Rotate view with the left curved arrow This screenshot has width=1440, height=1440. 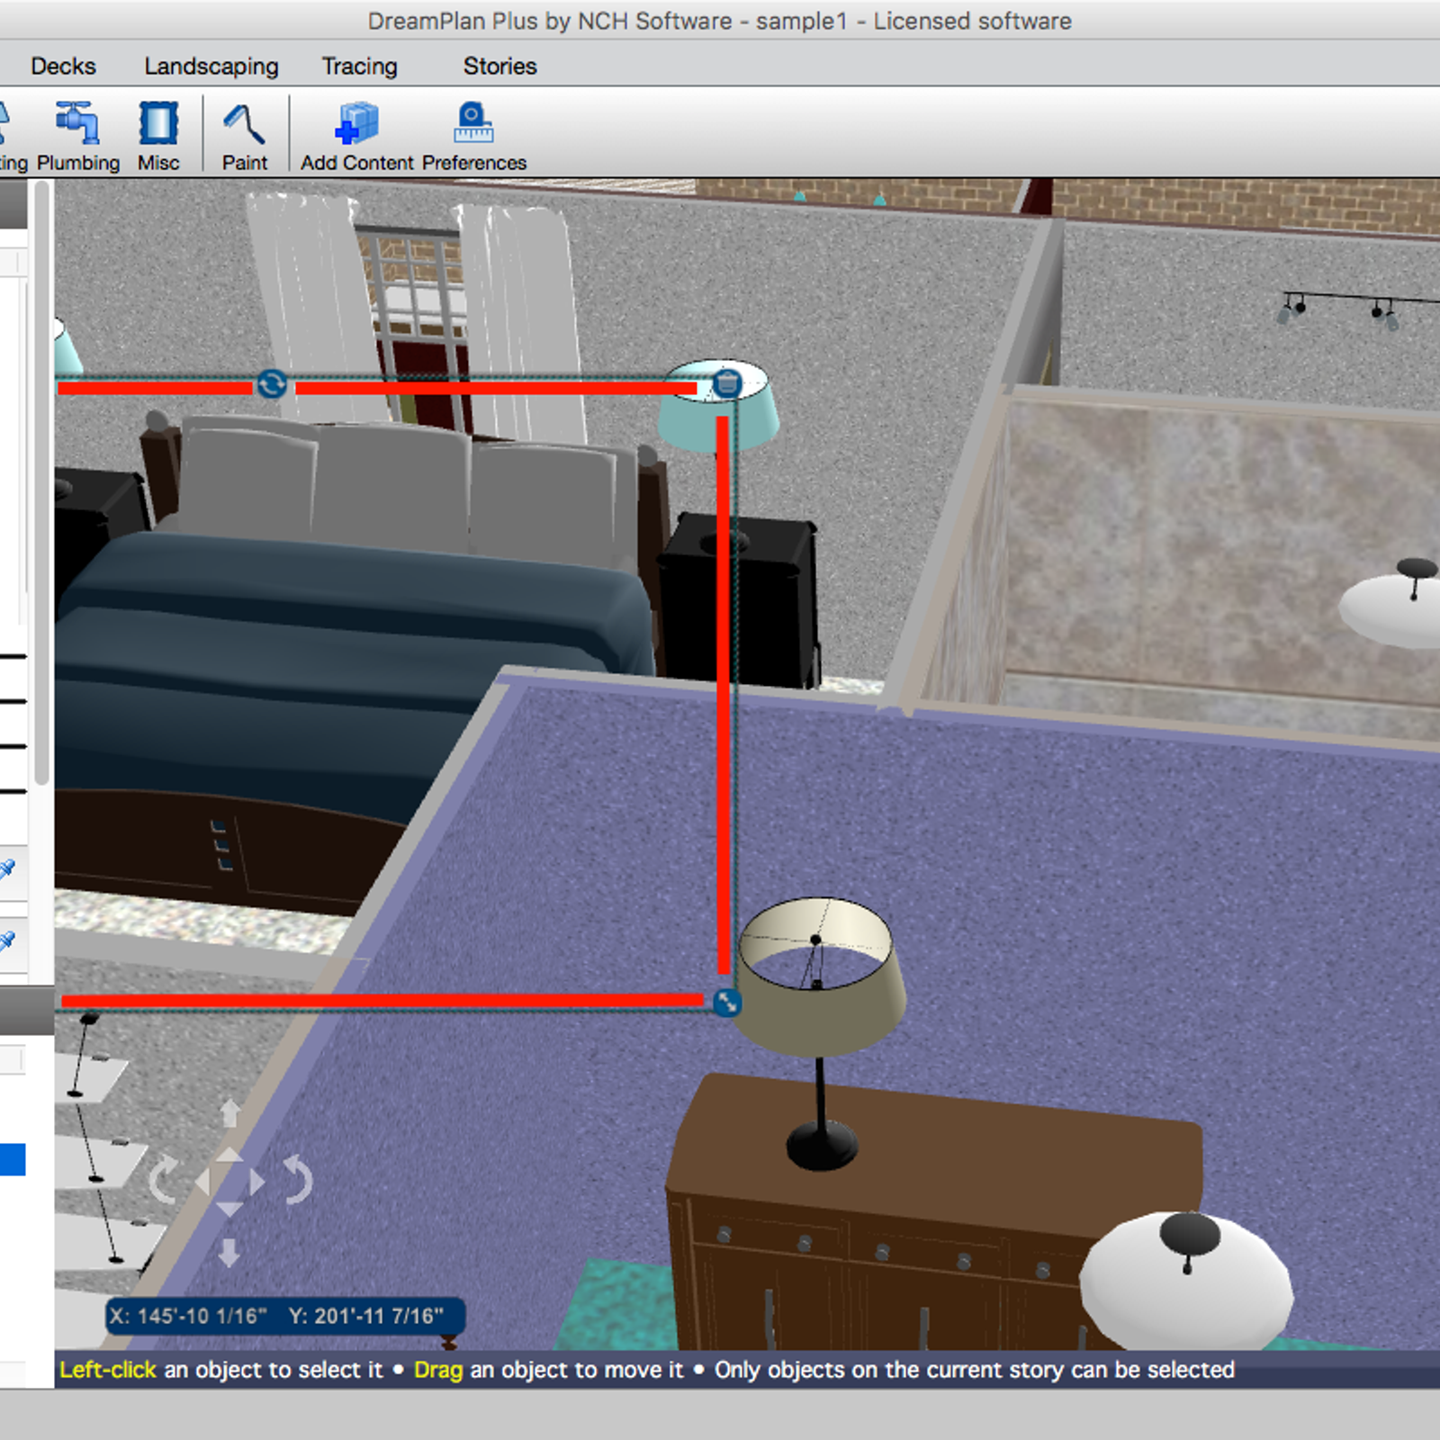click(x=164, y=1180)
